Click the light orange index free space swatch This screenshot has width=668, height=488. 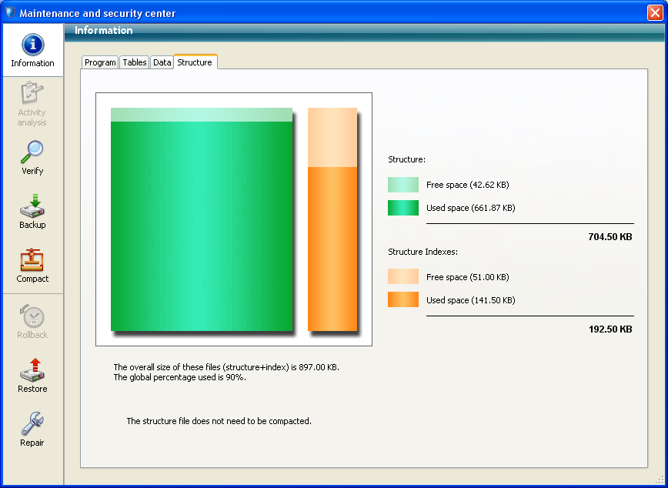(x=403, y=277)
